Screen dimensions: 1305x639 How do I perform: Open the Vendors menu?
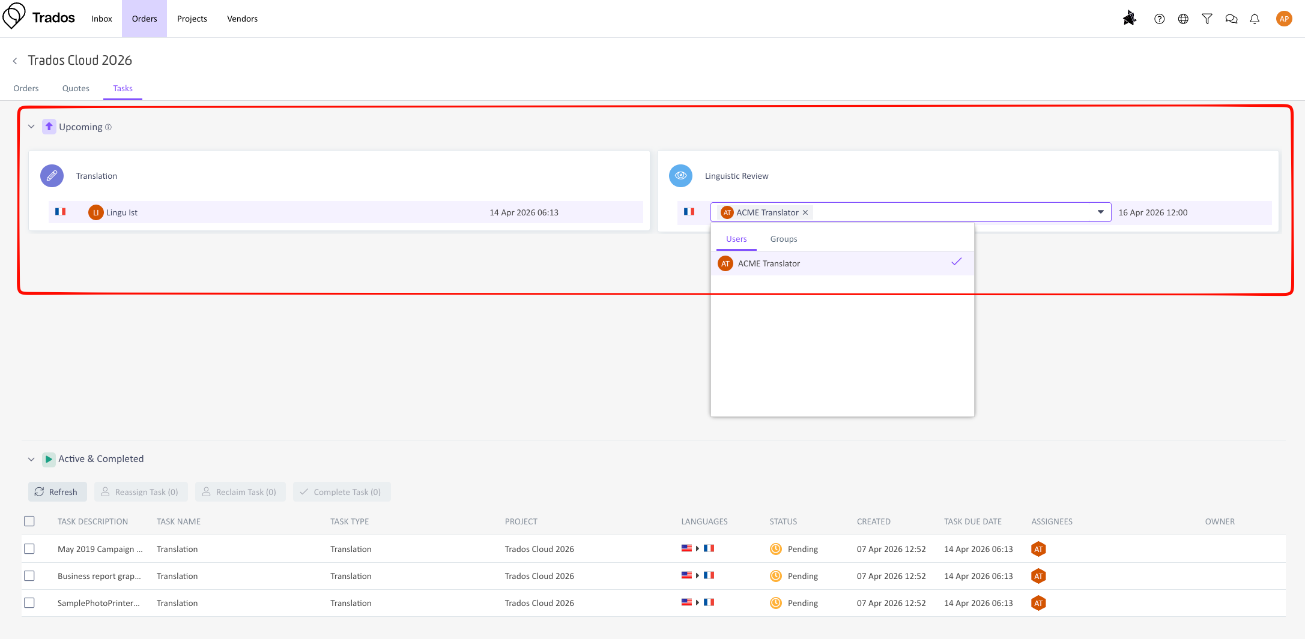(x=242, y=19)
